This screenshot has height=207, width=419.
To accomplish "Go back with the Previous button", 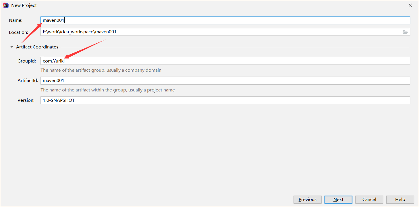I will click(x=307, y=200).
